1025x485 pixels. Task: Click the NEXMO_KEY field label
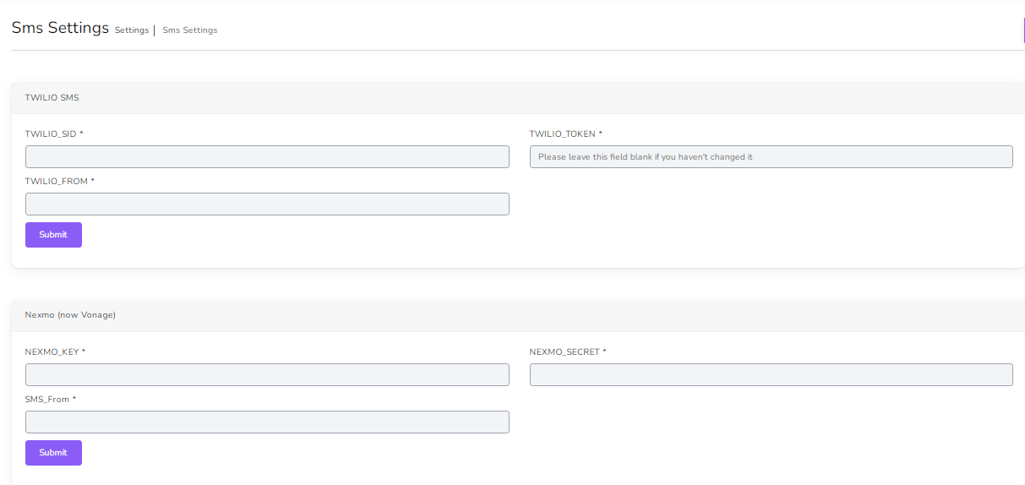coord(54,351)
